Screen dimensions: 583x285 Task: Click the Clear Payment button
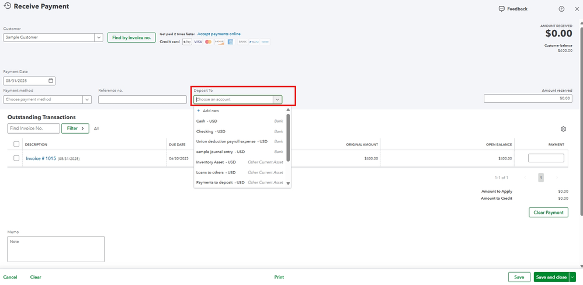[x=549, y=213]
